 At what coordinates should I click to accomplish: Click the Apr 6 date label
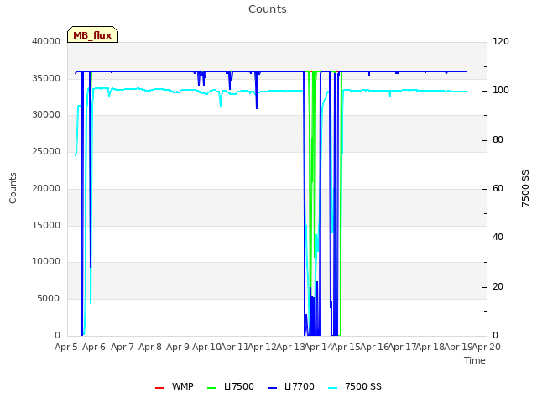tap(94, 347)
